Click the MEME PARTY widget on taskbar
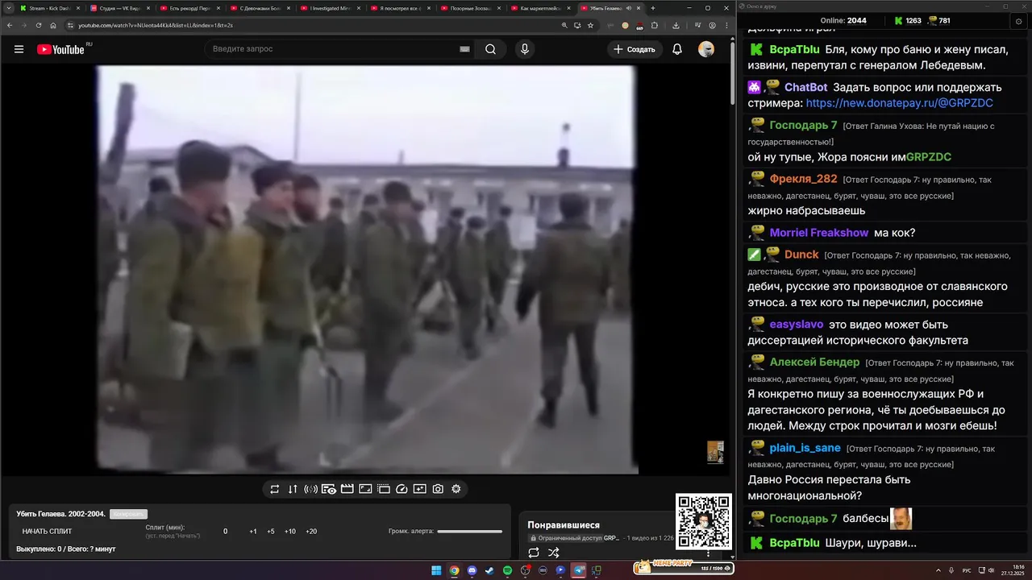This screenshot has height=580, width=1032. pyautogui.click(x=685, y=568)
